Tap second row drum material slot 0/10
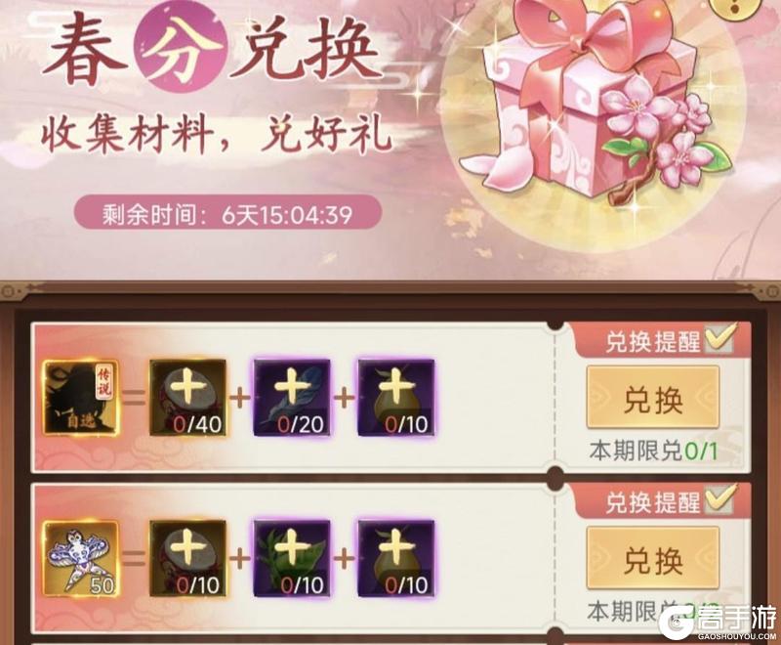The height and width of the screenshot is (645, 781). click(187, 558)
